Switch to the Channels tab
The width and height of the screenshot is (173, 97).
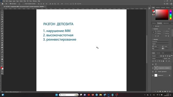click(158, 53)
